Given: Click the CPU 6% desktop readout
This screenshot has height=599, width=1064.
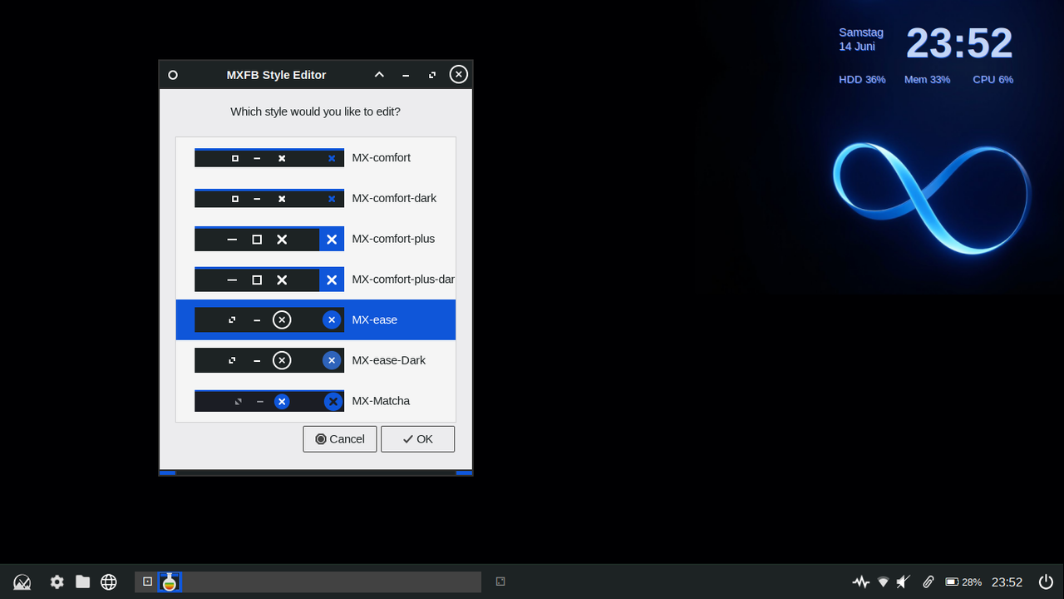Looking at the screenshot, I should point(993,80).
